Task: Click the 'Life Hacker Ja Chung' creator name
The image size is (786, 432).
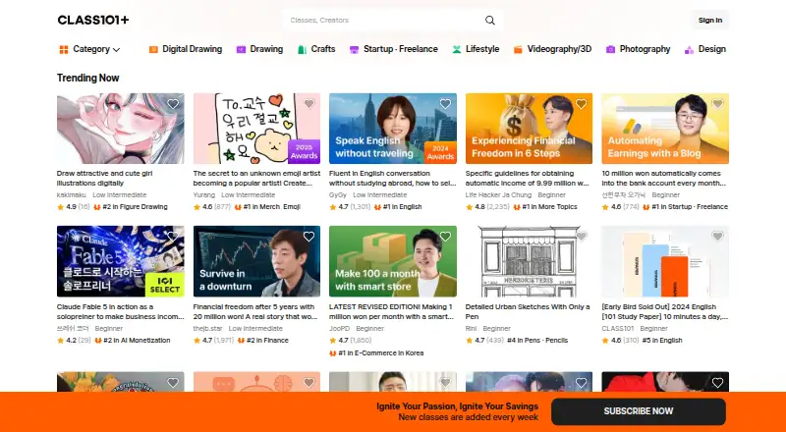Action: pyautogui.click(x=498, y=195)
